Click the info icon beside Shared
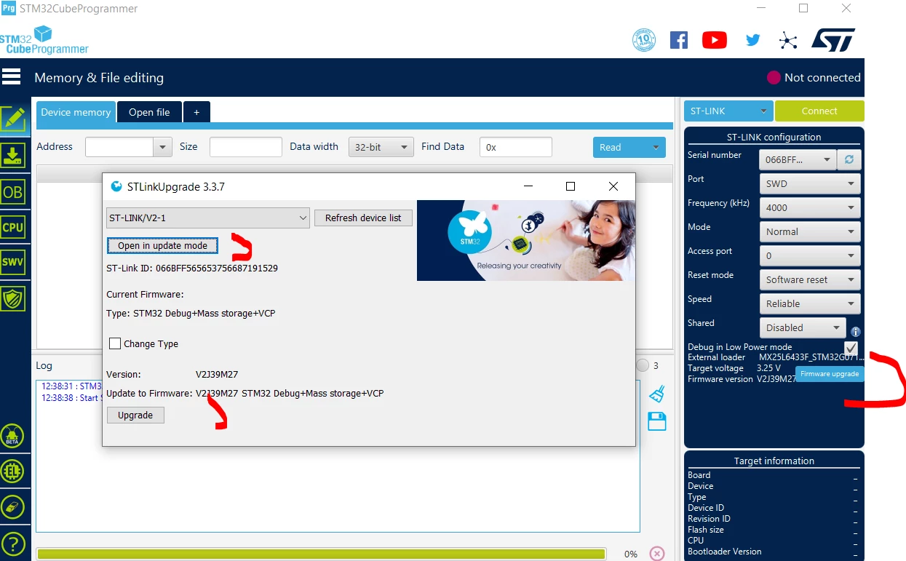Screen dimensions: 906x561 (856, 331)
